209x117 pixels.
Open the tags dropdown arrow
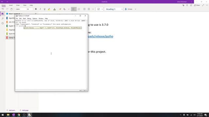coord(102,9)
